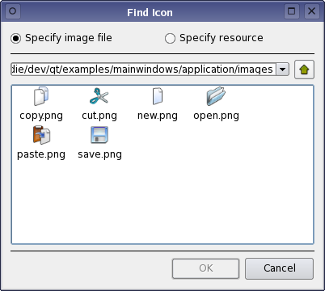Maximize the Find Icon dialog
Image resolution: width=325 pixels, height=291 pixels.
coord(292,11)
